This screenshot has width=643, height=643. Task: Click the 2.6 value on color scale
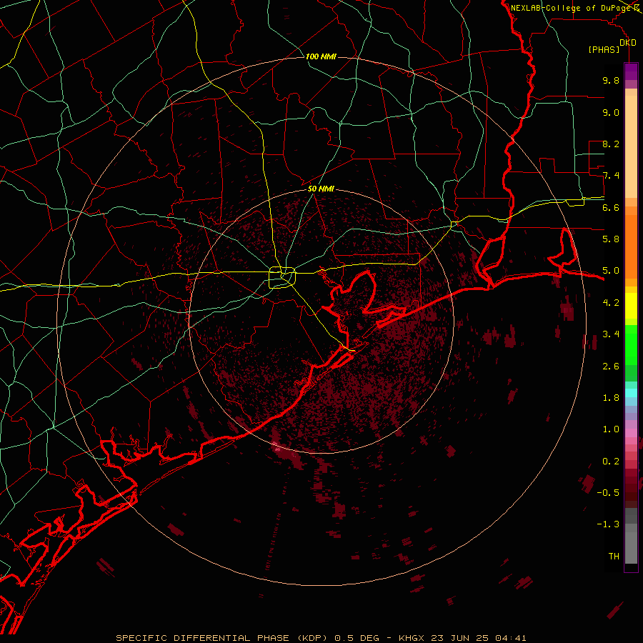point(611,367)
